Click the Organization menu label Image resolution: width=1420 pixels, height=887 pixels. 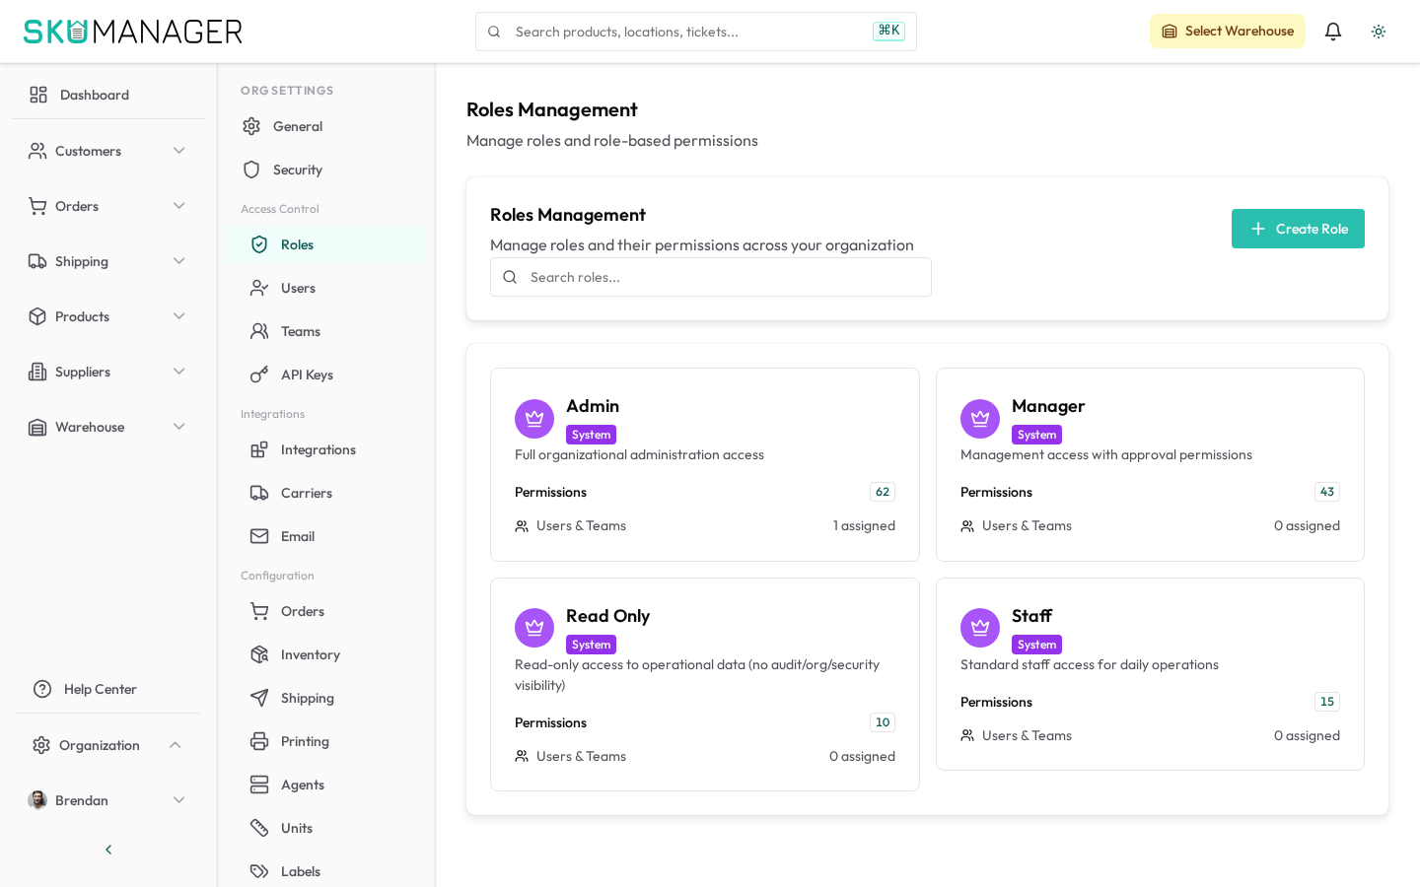click(100, 745)
